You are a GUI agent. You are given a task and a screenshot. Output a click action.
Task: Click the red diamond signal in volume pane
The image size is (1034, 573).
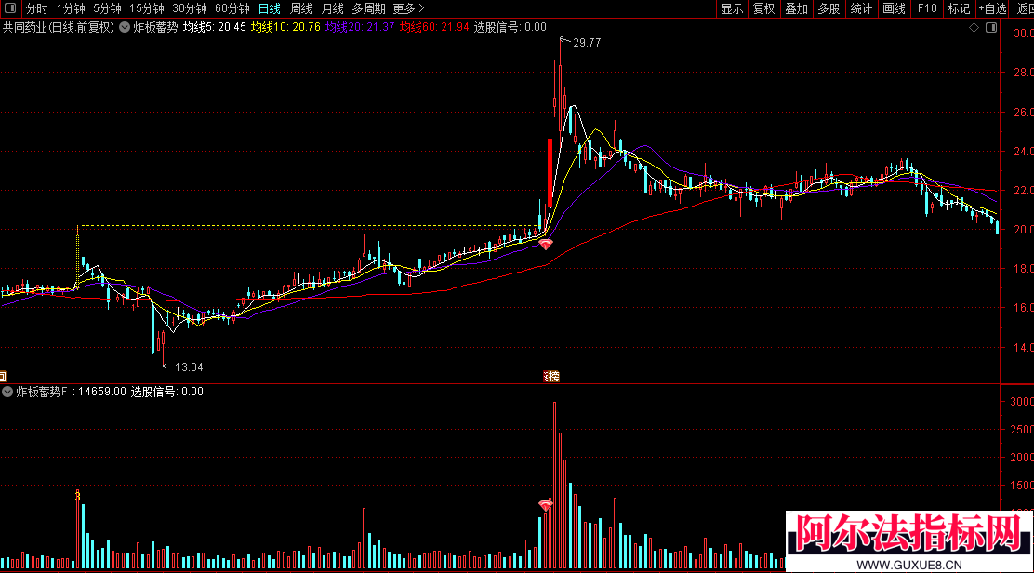(545, 505)
